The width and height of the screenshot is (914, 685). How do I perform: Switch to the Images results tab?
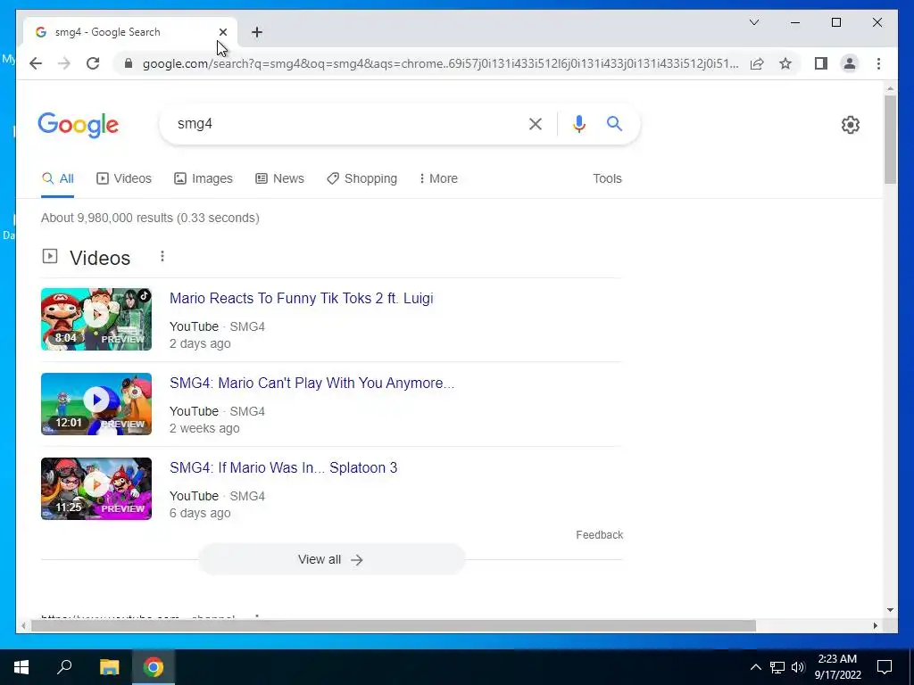(204, 178)
